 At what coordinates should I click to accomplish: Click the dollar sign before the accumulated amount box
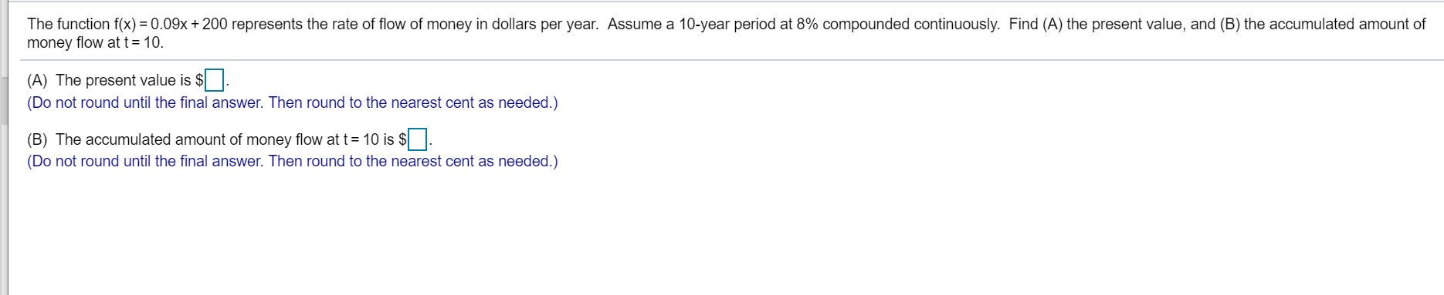click(x=402, y=139)
